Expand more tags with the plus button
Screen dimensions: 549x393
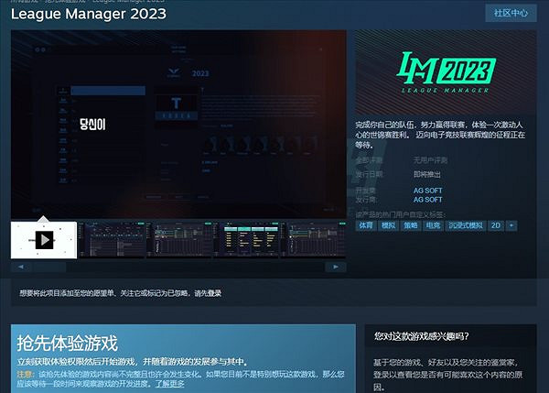(x=511, y=224)
